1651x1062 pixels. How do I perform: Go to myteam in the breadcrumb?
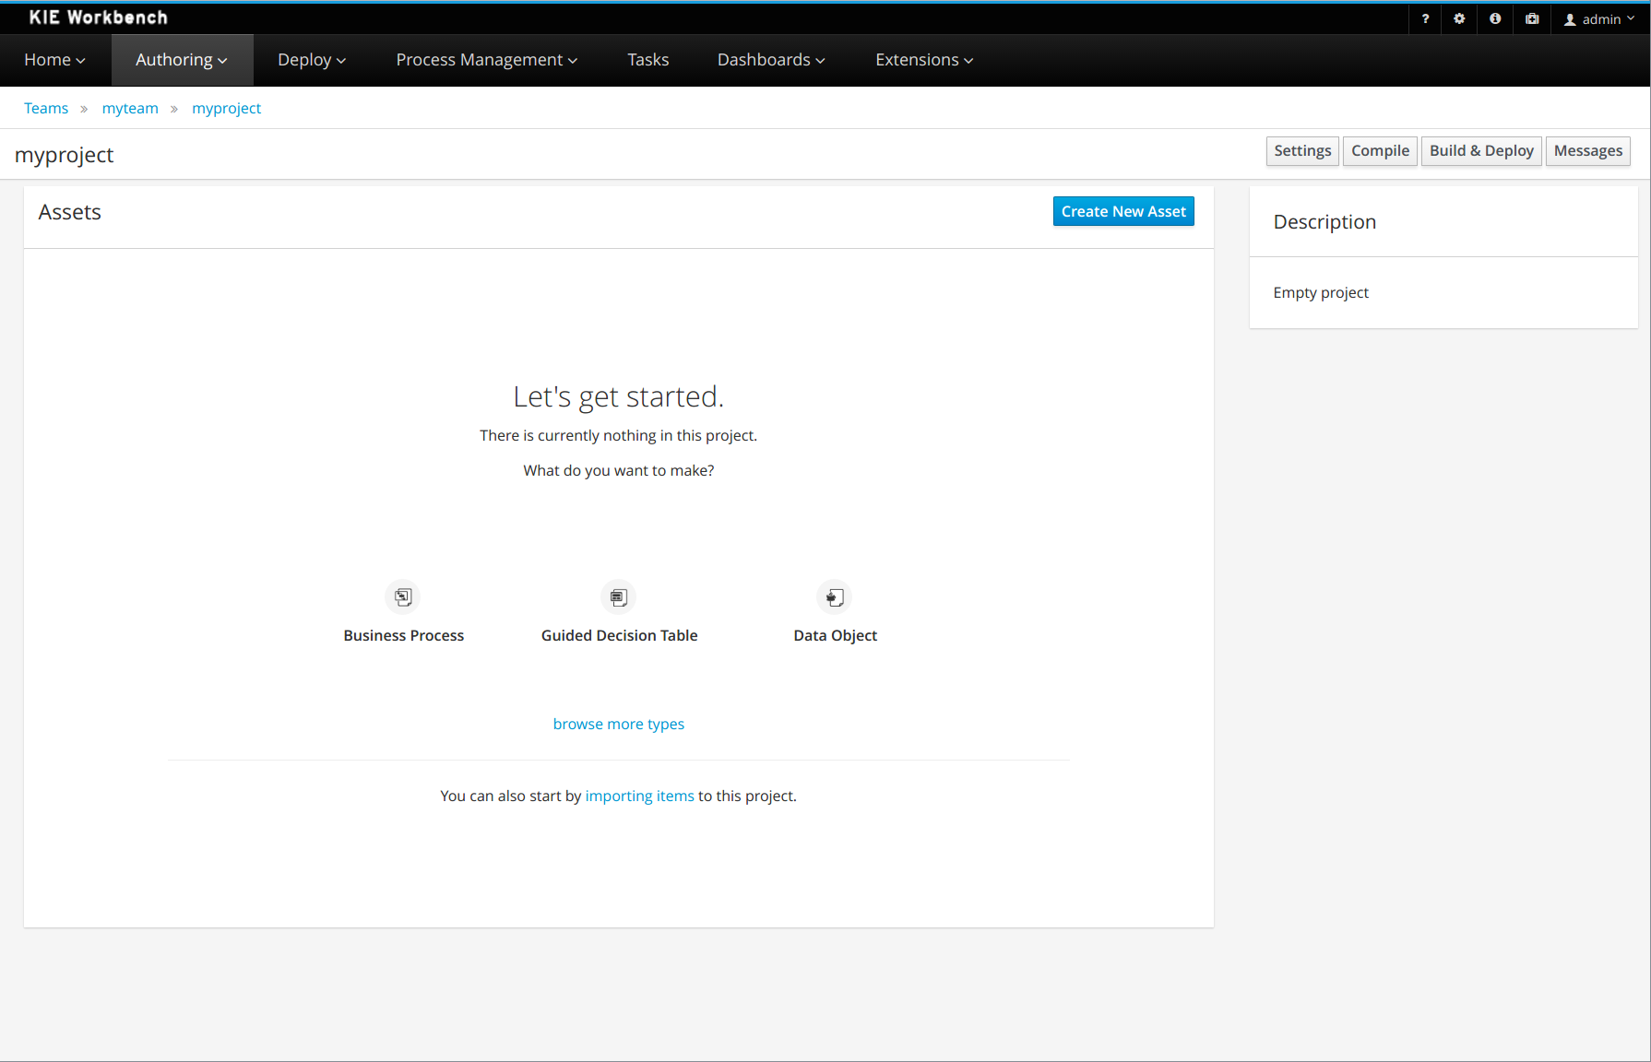click(x=130, y=108)
